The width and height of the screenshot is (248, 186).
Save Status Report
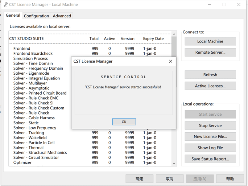point(210,159)
